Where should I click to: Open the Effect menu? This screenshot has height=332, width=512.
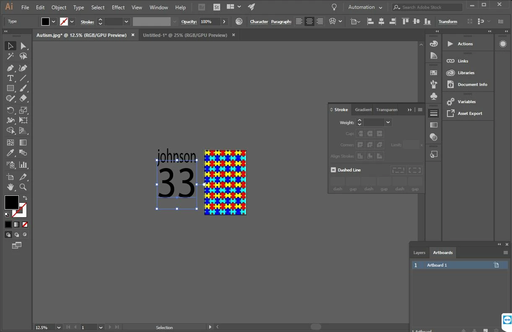(x=118, y=7)
